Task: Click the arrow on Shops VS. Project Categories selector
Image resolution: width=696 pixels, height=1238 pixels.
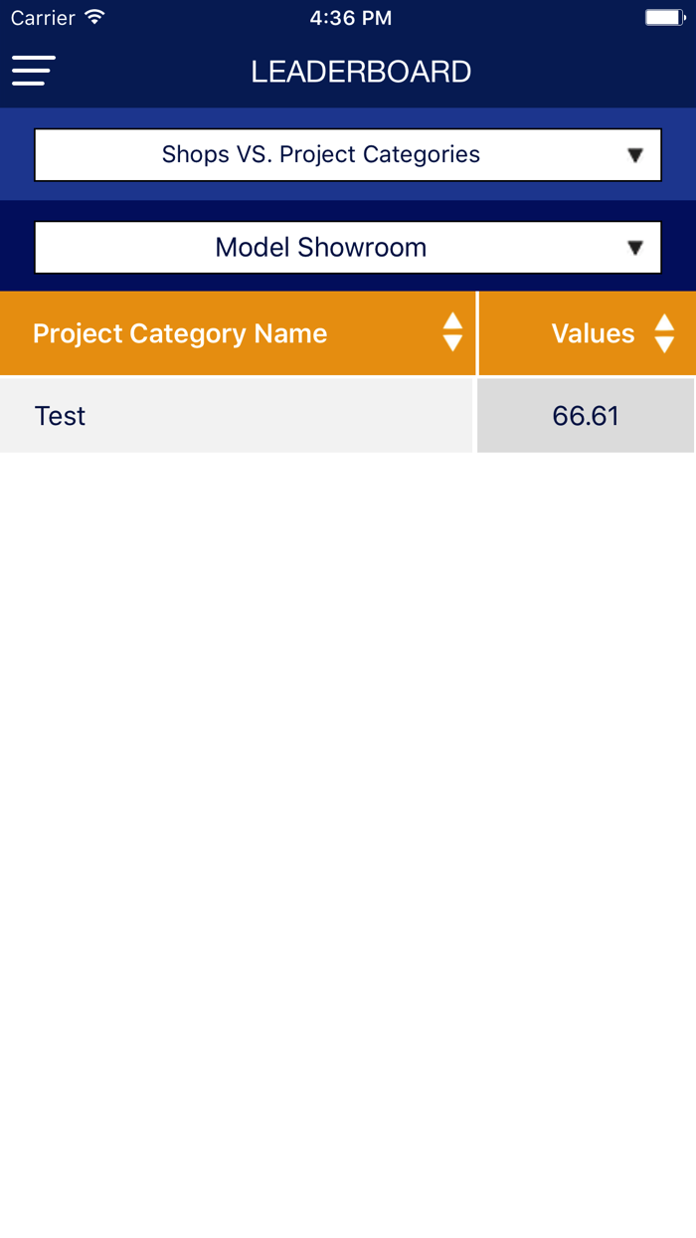Action: coord(635,155)
